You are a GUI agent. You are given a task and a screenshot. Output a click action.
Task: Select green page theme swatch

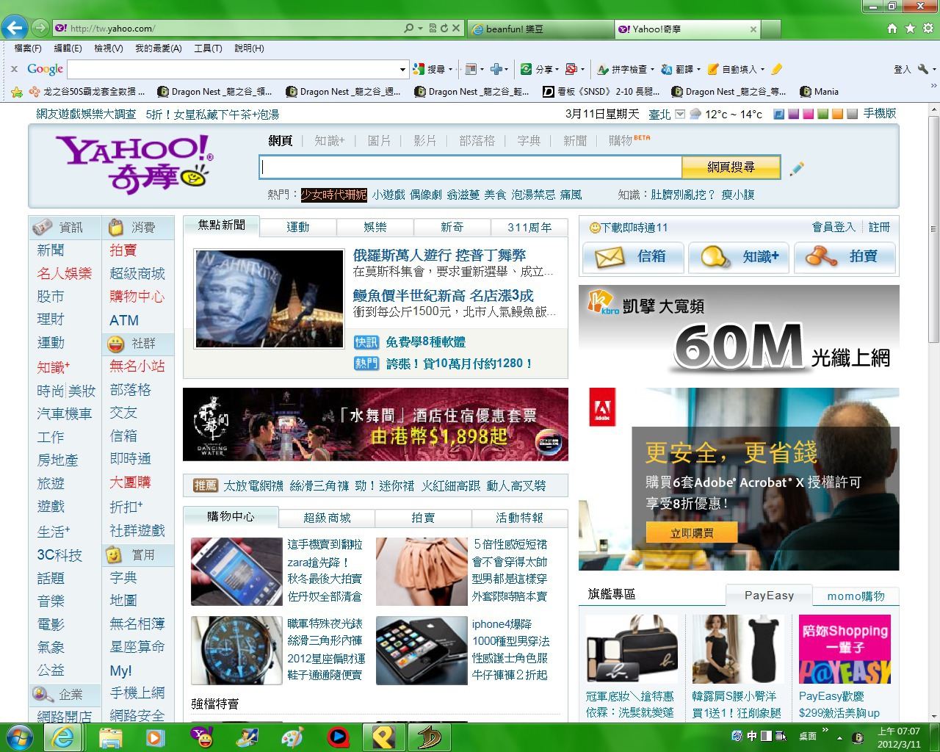point(822,115)
